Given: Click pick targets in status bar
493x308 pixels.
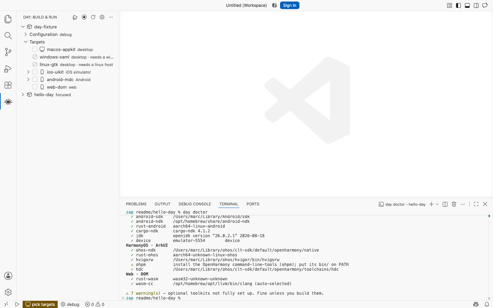Looking at the screenshot, I should point(40,304).
